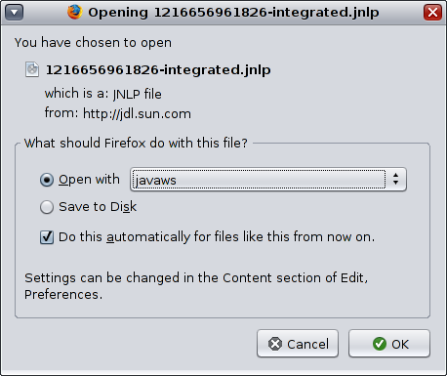Click the Cancel button
The width and height of the screenshot is (447, 376).
pyautogui.click(x=298, y=344)
